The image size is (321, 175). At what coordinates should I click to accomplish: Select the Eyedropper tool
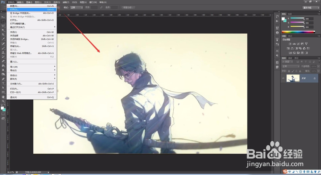3,39
